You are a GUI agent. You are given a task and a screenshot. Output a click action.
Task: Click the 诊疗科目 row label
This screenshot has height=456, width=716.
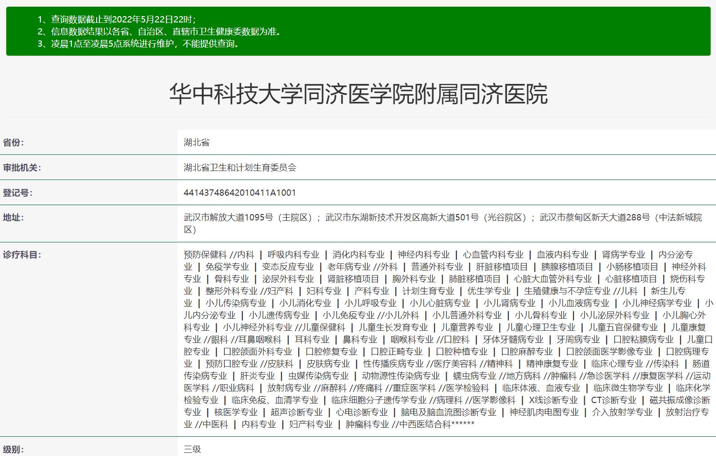pos(22,255)
